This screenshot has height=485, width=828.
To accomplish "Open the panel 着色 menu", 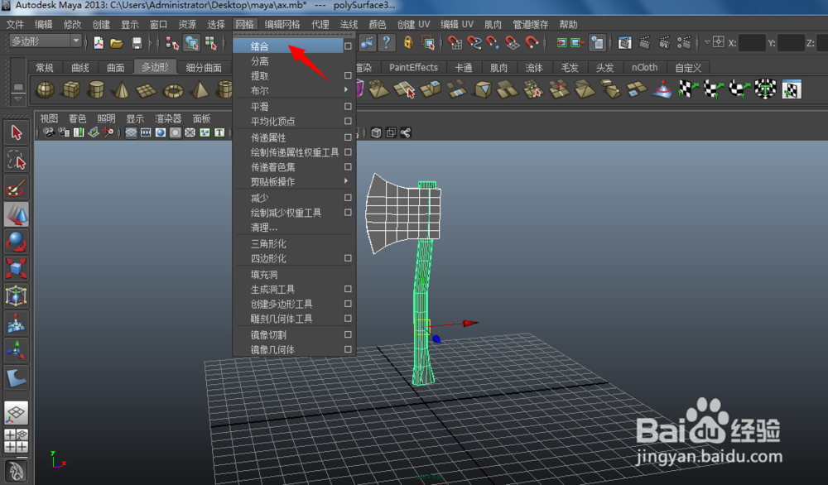I will tap(77, 118).
